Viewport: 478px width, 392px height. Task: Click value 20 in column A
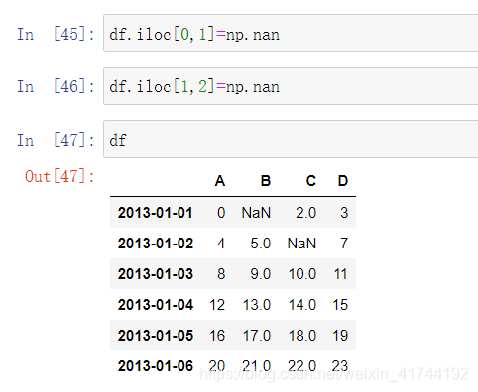[217, 366]
